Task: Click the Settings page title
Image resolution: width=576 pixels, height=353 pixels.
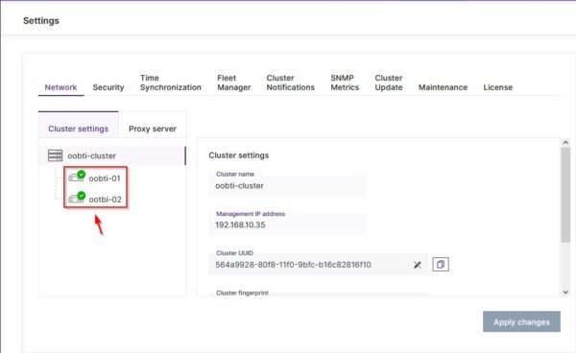Action: 41,20
